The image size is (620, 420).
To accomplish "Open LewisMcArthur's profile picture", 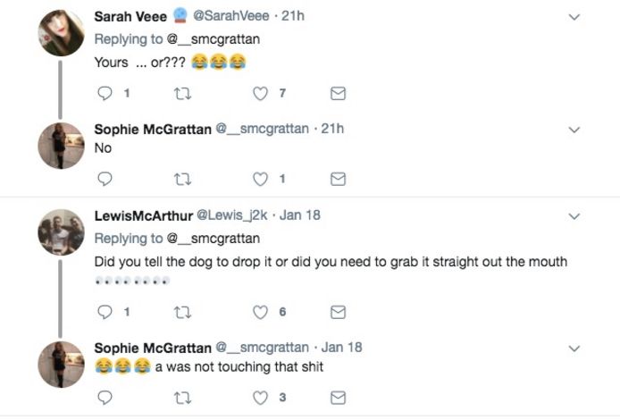I will 61,232.
